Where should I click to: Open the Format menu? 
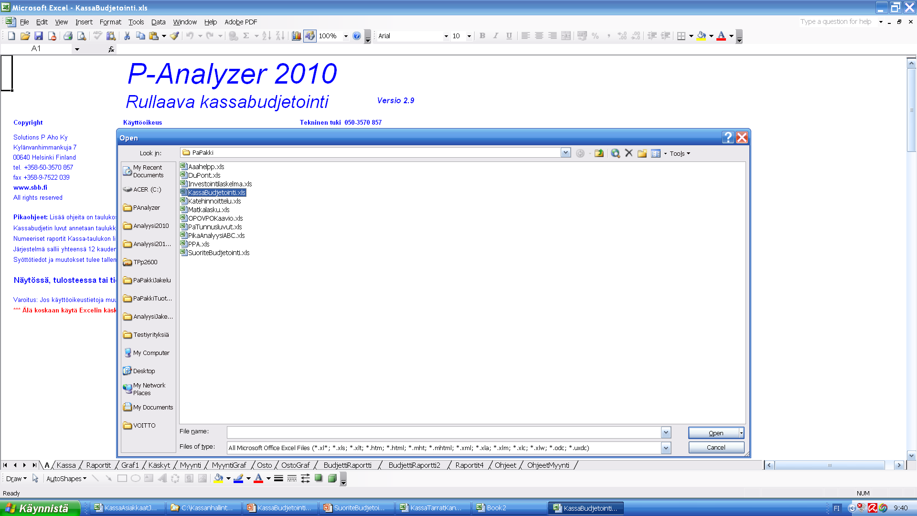click(110, 22)
